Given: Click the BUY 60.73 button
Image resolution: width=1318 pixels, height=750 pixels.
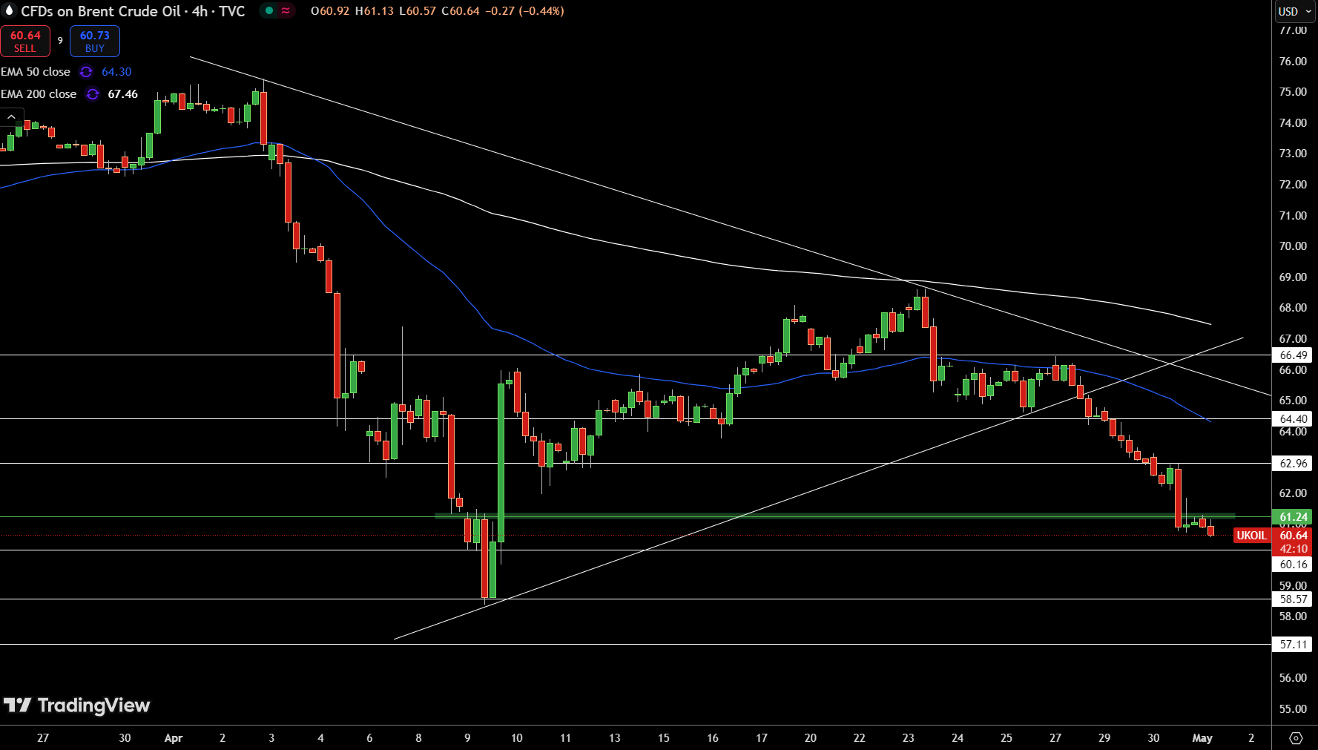Looking at the screenshot, I should pyautogui.click(x=94, y=42).
